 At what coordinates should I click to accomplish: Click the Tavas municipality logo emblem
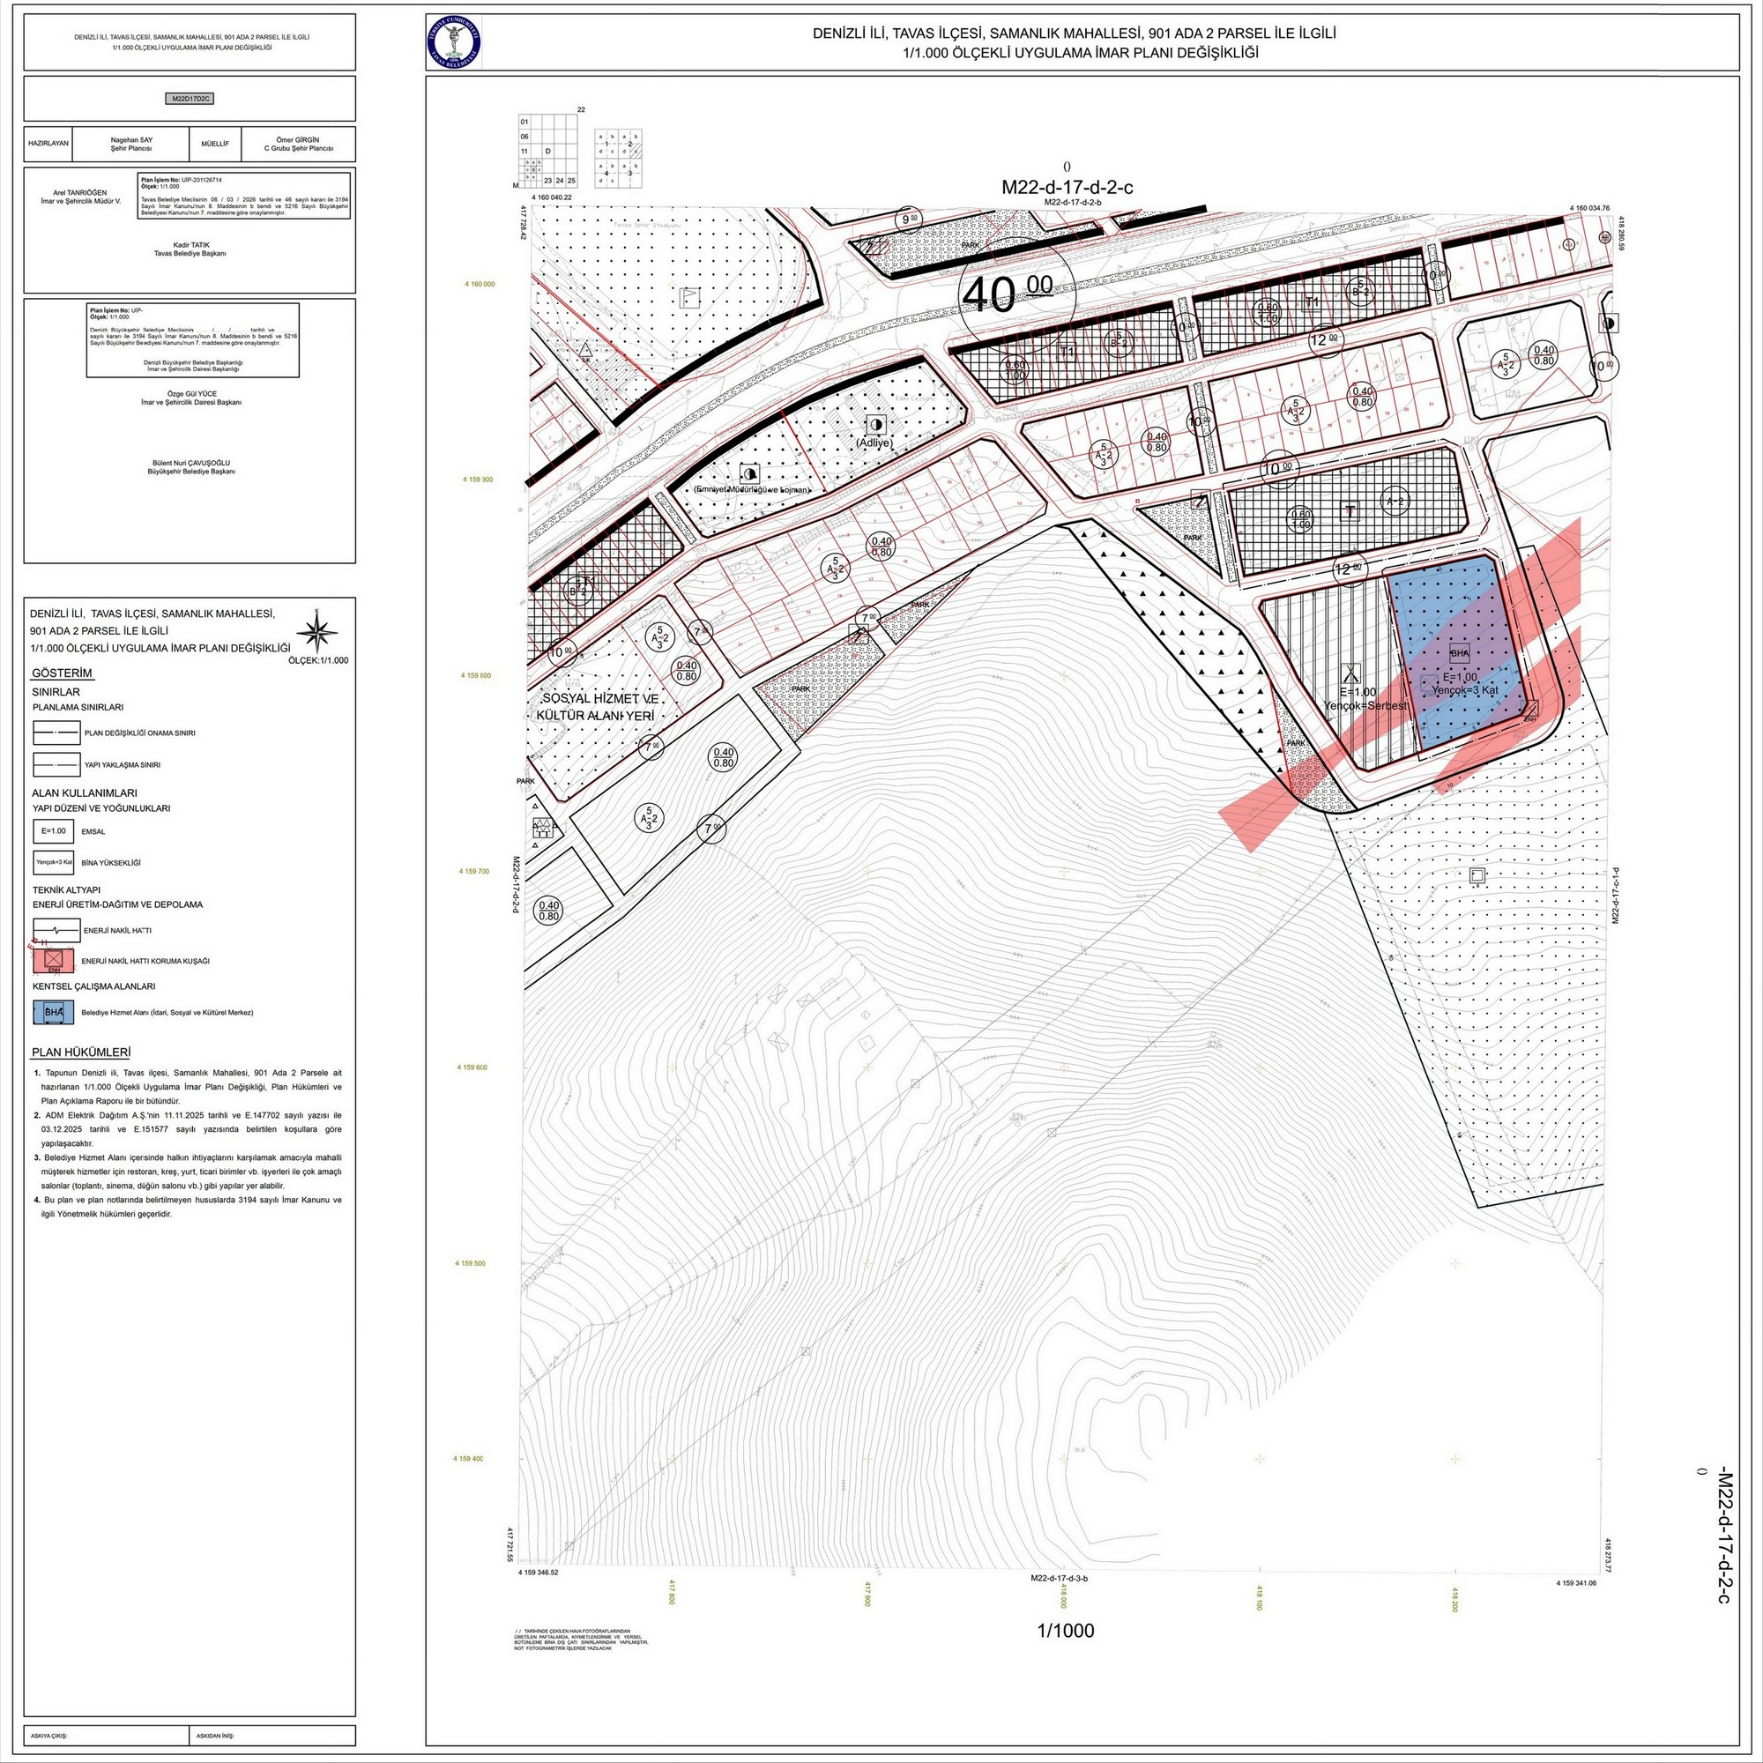click(453, 43)
